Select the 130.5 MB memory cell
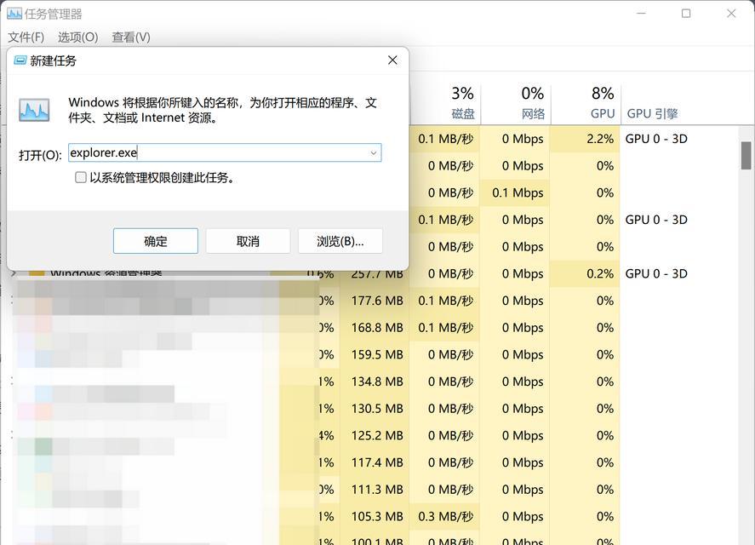 click(x=375, y=409)
